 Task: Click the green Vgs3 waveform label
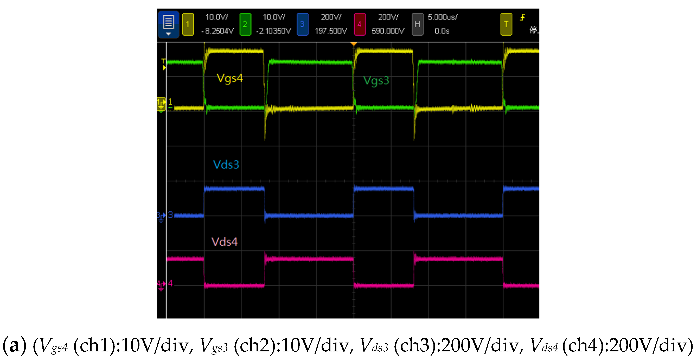(376, 81)
